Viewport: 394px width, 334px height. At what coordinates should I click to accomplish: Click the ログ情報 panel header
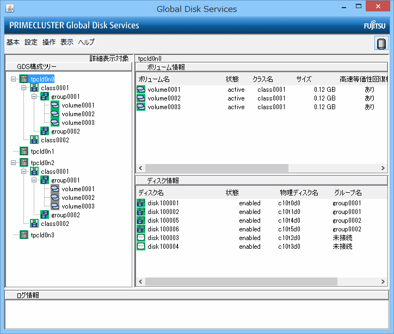(x=197, y=295)
